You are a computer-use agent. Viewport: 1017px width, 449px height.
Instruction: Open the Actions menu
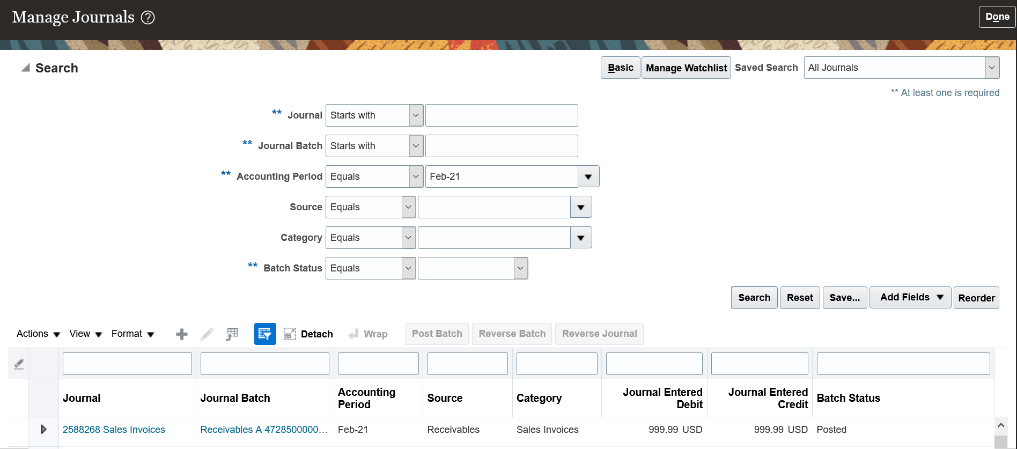click(38, 334)
